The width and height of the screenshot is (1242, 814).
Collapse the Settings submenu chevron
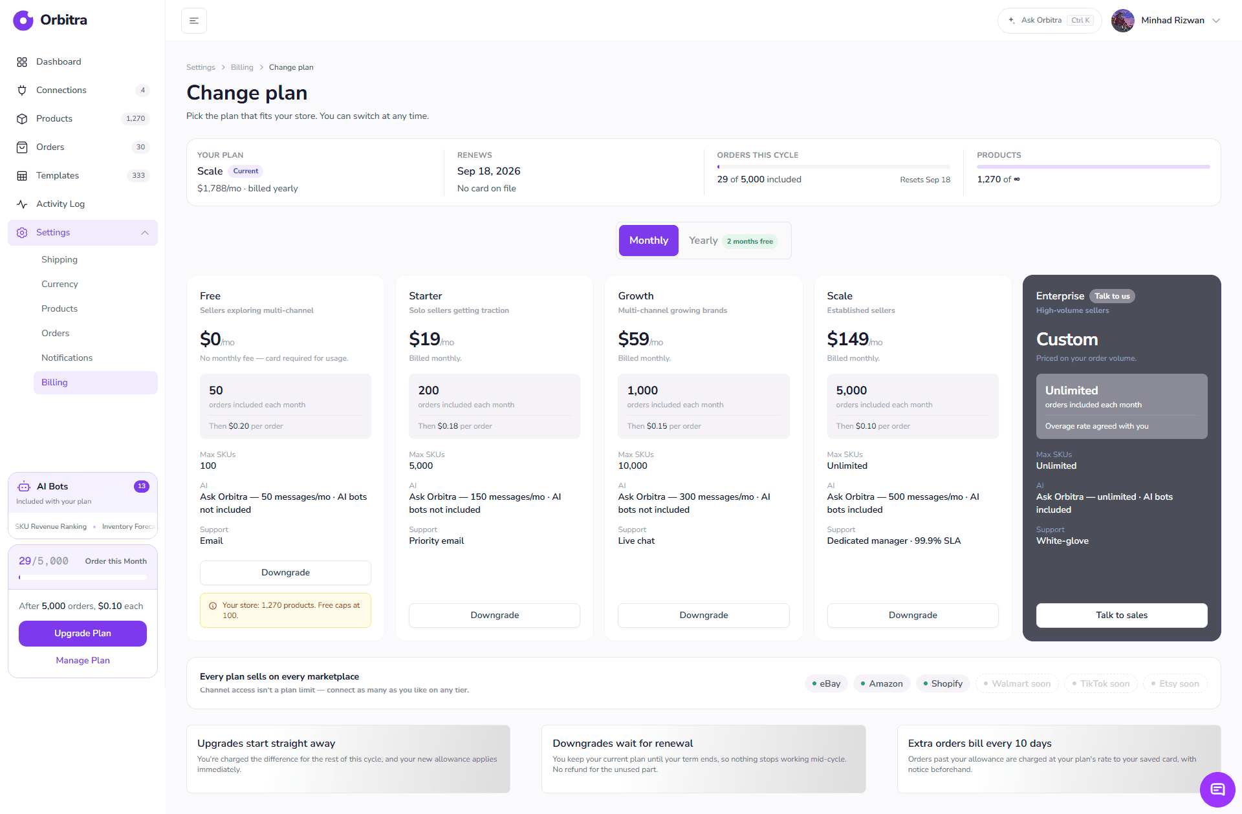tap(145, 233)
